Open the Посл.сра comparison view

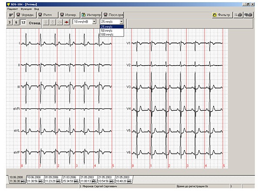pyautogui.click(x=114, y=15)
